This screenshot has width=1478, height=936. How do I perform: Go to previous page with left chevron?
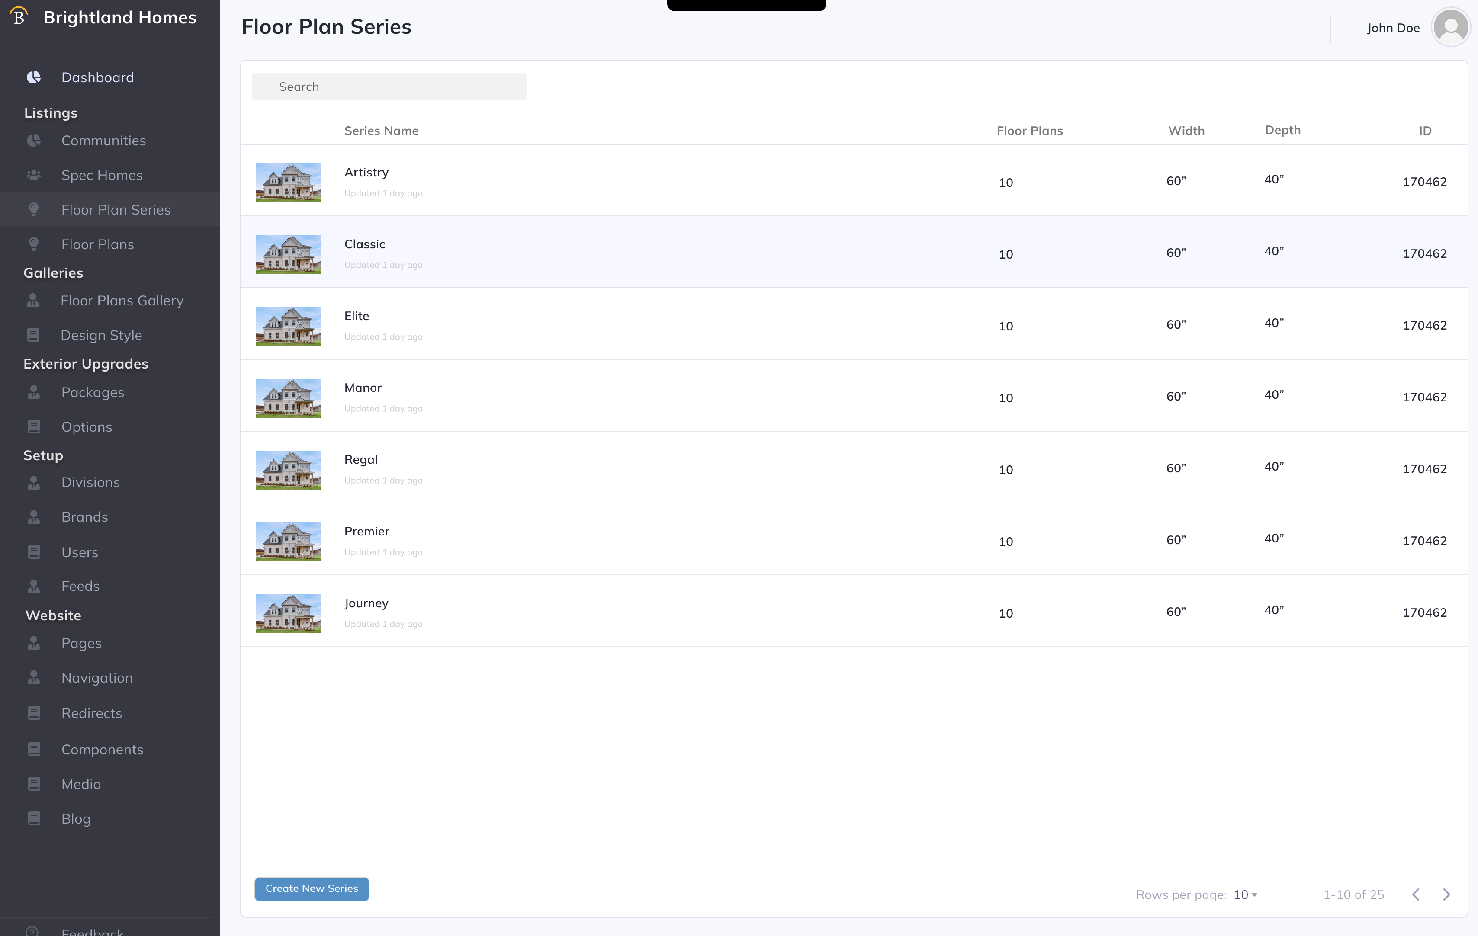pos(1416,894)
